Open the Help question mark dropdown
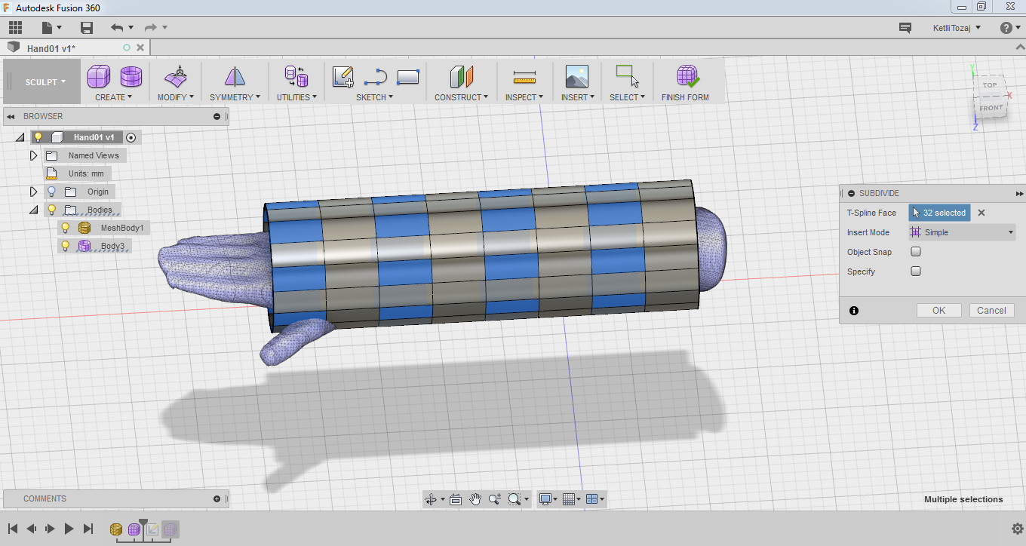 (x=1010, y=28)
